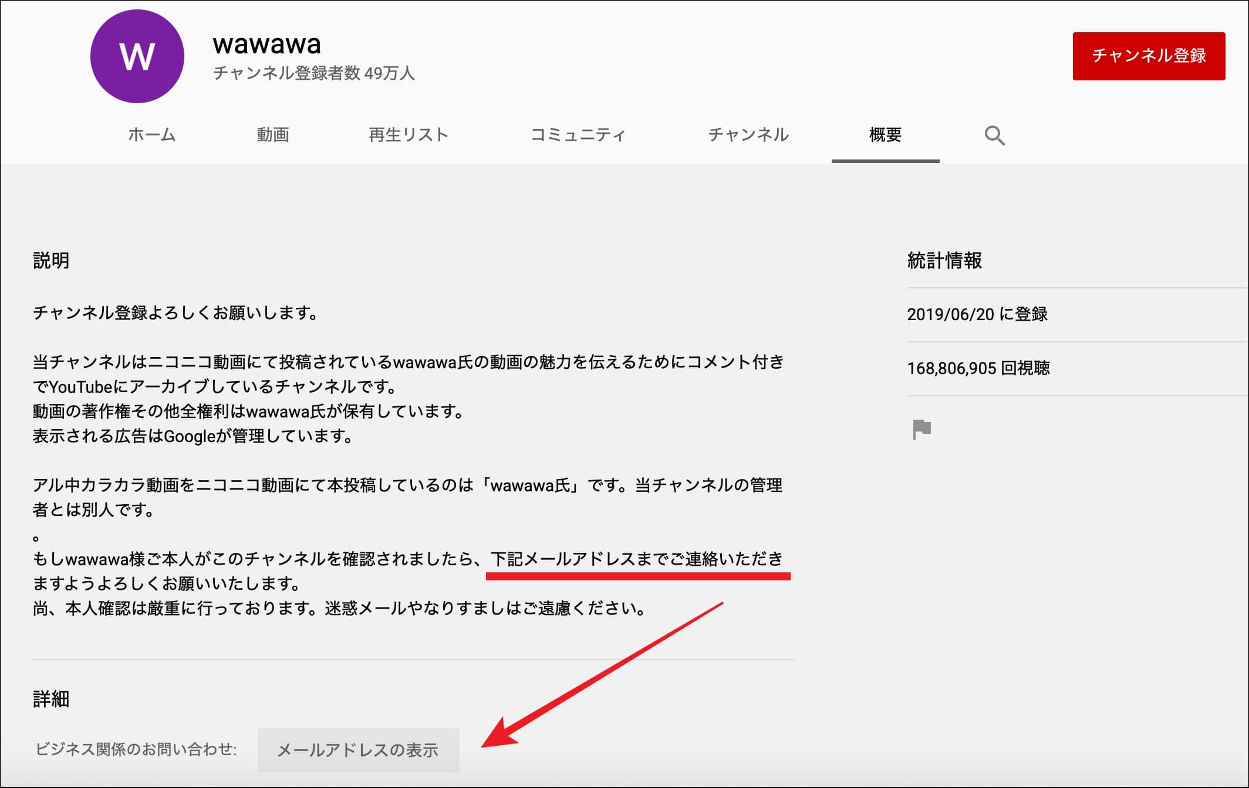
Task: Select the コミュニティ tab
Action: click(x=578, y=135)
